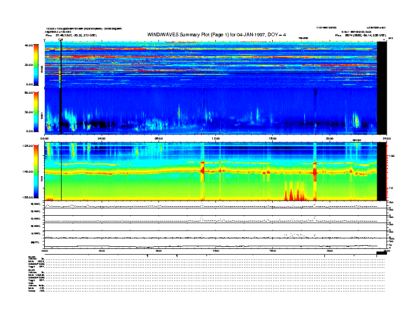Click the 16:00 label under the RAD1 spectrogram
Screen dimensions: 417x322
coord(273,138)
